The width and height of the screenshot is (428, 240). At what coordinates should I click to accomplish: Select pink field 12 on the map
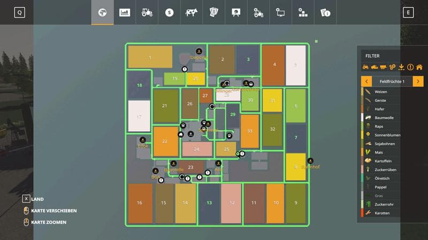click(231, 204)
